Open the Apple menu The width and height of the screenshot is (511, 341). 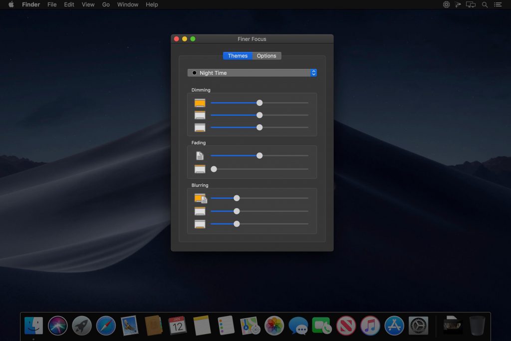(11, 4)
